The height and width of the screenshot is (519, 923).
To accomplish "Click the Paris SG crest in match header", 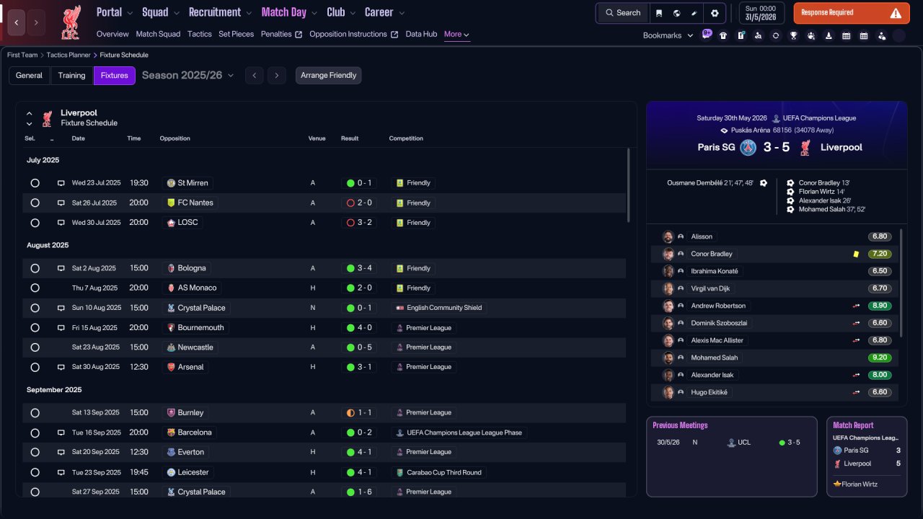I will (x=748, y=148).
